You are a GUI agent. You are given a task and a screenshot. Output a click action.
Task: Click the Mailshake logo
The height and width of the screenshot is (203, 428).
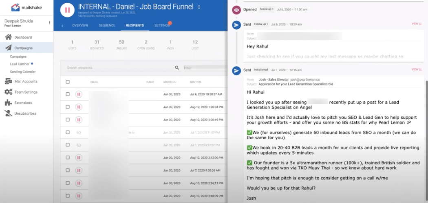[26, 8]
